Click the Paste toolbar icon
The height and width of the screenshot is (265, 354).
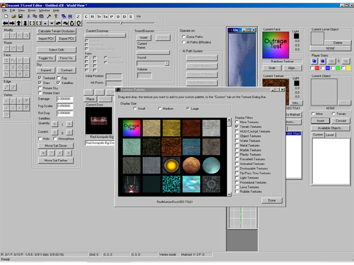[x=41, y=17]
